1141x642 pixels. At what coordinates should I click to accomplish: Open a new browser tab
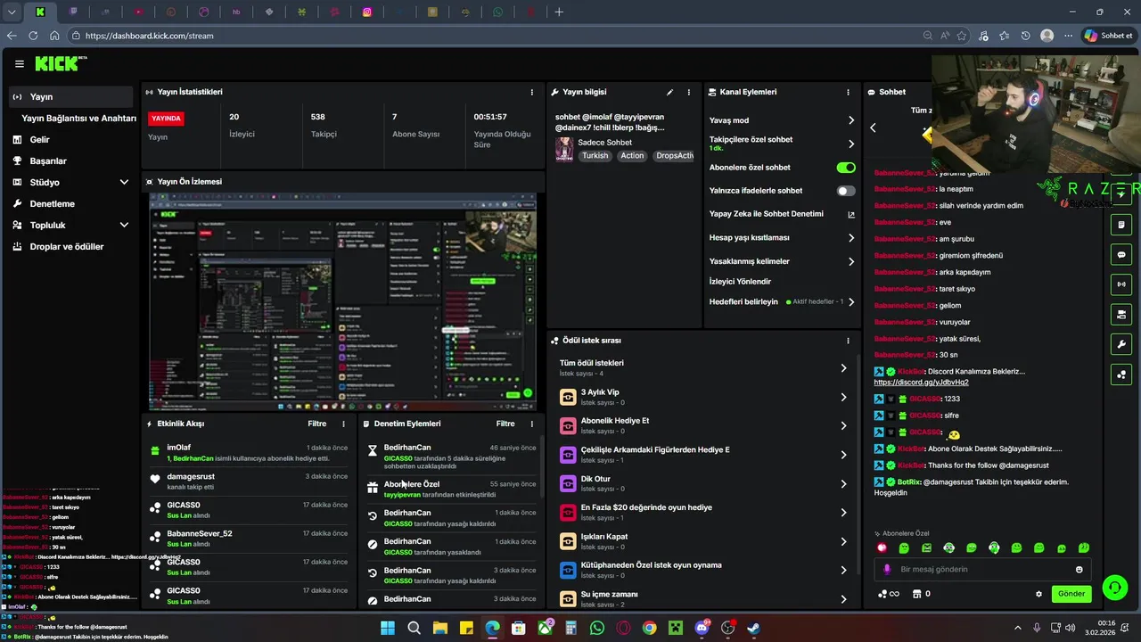559,12
